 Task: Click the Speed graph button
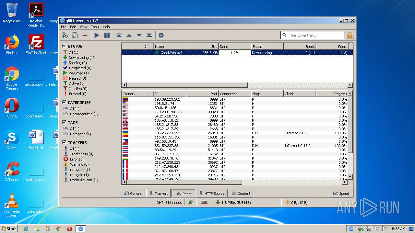pyautogui.click(x=341, y=193)
